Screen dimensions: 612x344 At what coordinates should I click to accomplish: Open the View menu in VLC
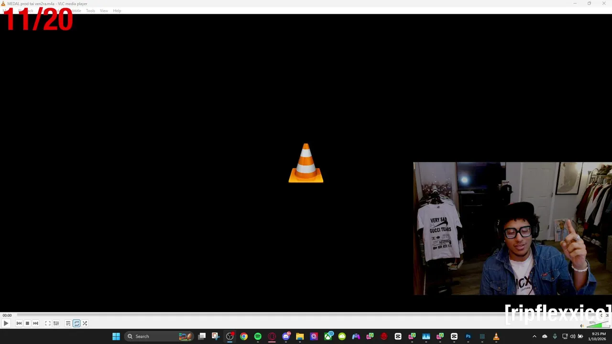point(104,11)
